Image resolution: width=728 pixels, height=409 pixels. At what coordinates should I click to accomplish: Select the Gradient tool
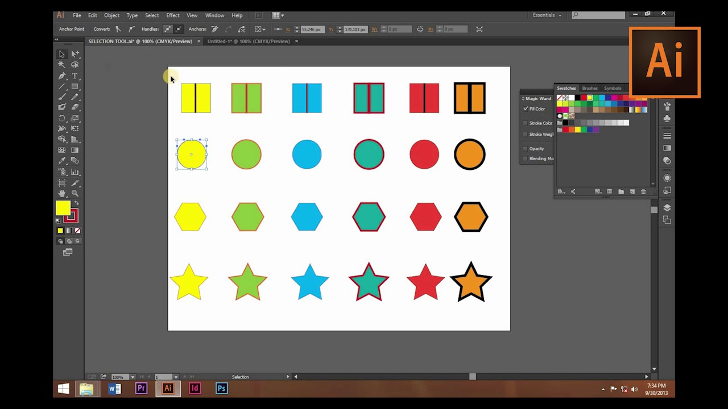(75, 151)
